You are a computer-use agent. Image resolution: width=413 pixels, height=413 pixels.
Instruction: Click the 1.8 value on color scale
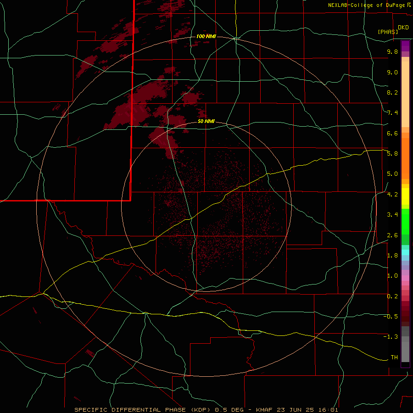pyautogui.click(x=392, y=256)
